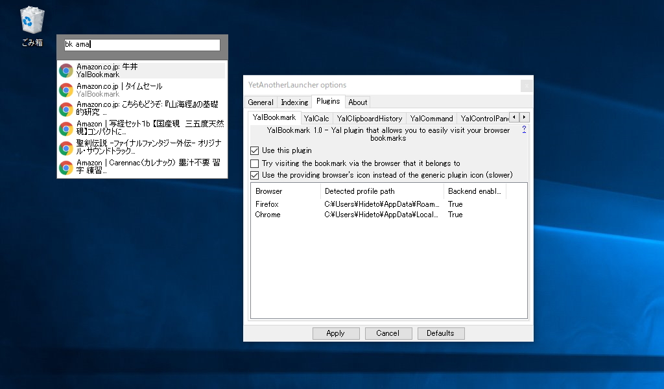Viewport: 664px width, 389px height.
Task: Switch to the Indexing tab
Action: (294, 102)
